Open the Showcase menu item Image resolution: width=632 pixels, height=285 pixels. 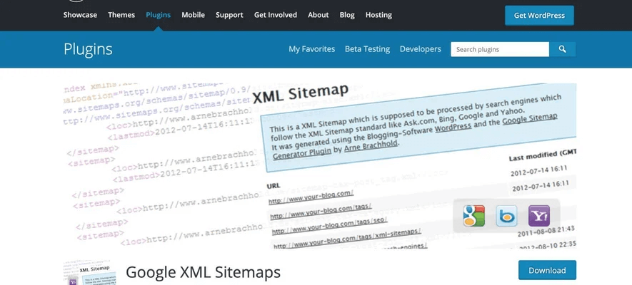pyautogui.click(x=80, y=15)
